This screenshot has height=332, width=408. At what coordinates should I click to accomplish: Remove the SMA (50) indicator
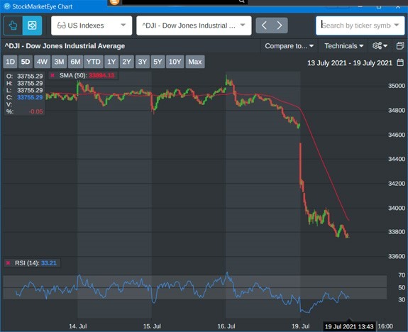click(x=53, y=75)
